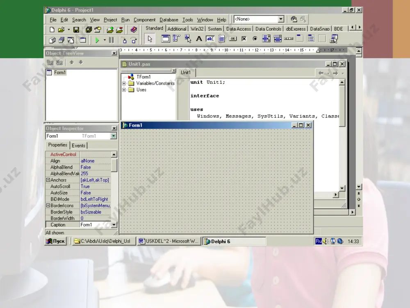
Task: Open the Component menu
Action: tap(144, 20)
